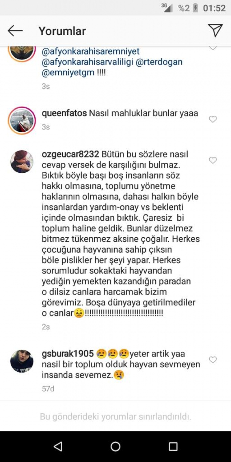Tap the restricted comments notice text

click(115, 417)
